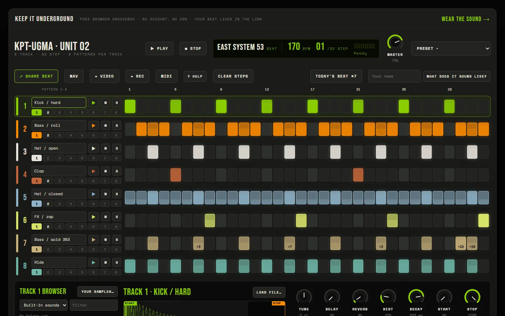Screen dimensions: 505x316
Task: Click the Your name input field
Action: (x=394, y=76)
